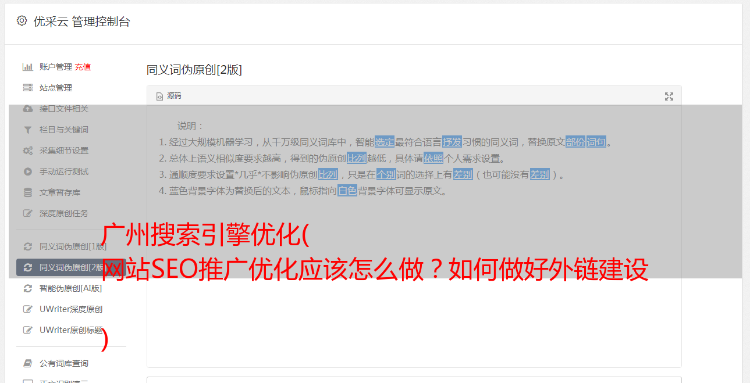Open 深度原创任务 in sidebar
Image resolution: width=750 pixels, height=383 pixels.
tap(64, 213)
